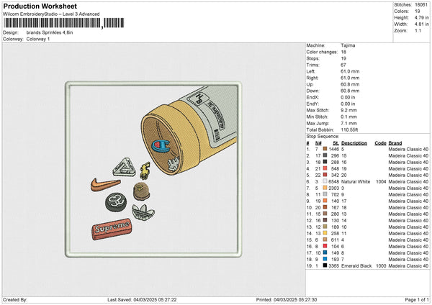Select code 1004 in Natural White row

click(x=381, y=182)
